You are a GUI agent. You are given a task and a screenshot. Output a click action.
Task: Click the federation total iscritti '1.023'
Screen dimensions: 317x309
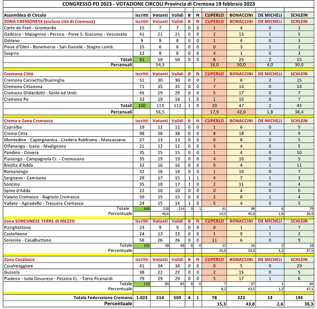(142, 298)
